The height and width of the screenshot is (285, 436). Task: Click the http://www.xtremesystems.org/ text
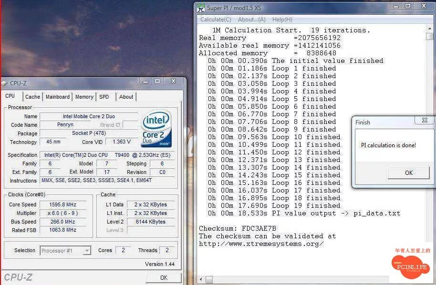coord(261,244)
